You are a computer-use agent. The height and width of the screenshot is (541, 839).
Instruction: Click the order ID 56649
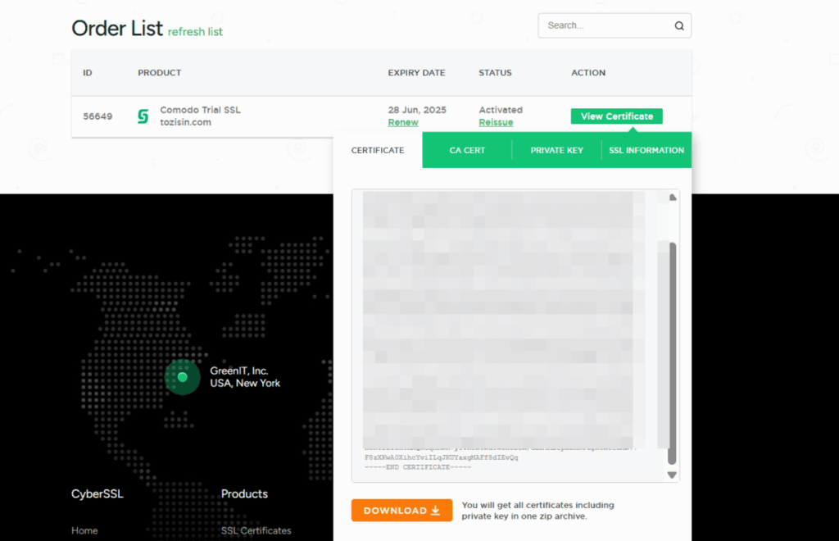coord(98,116)
